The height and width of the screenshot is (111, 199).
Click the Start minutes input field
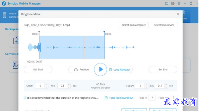[40, 86]
